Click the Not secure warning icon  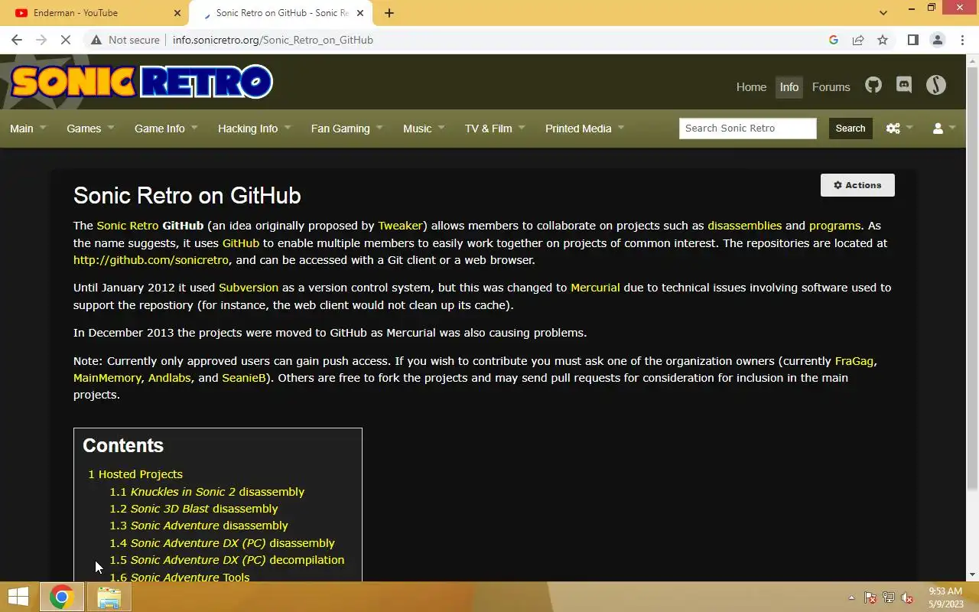96,40
